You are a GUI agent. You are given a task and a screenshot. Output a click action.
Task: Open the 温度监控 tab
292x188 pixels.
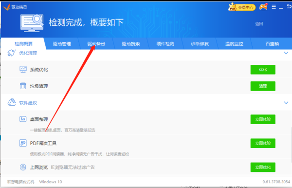(x=234, y=44)
